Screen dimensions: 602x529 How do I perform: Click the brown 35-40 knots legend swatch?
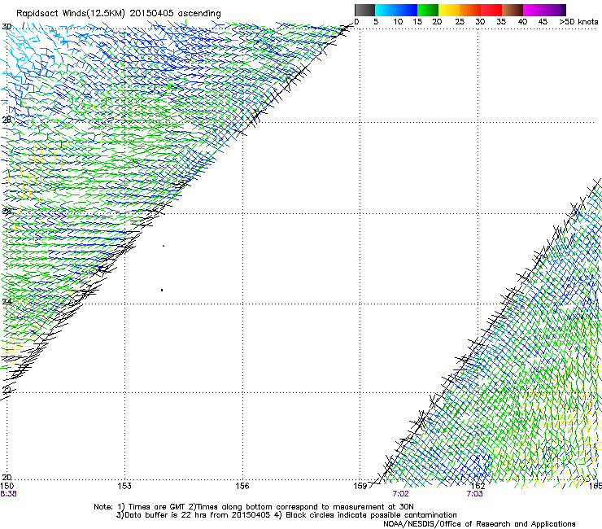pos(513,10)
